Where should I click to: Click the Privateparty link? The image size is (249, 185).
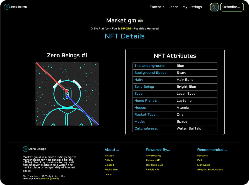point(153,156)
